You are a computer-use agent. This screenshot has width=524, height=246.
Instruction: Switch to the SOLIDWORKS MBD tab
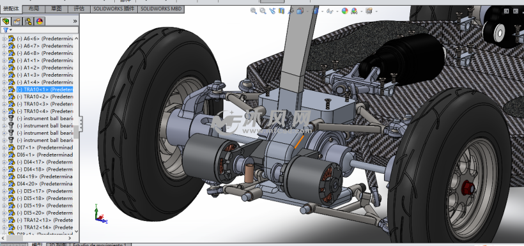pos(161,9)
